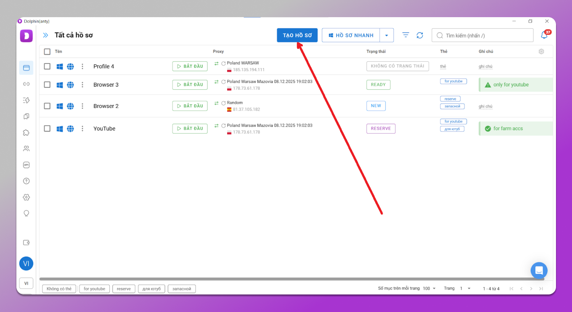Image resolution: width=572 pixels, height=312 pixels.
Task: Refresh the profile list with the refresh icon
Action: pyautogui.click(x=420, y=35)
